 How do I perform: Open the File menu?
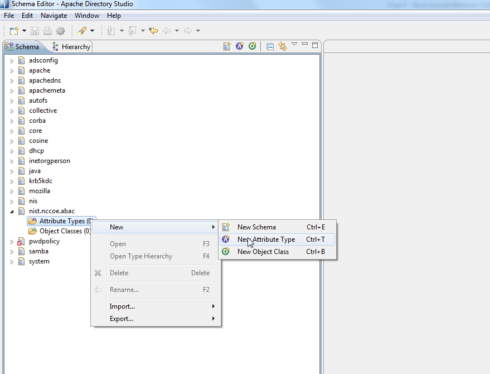[9, 15]
